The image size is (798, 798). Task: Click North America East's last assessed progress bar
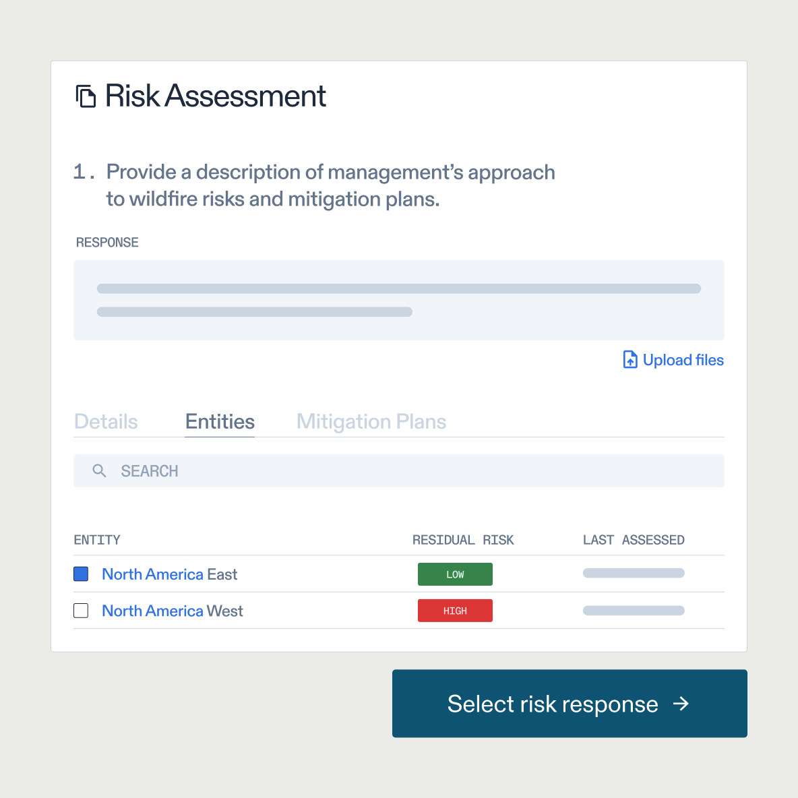coord(633,572)
